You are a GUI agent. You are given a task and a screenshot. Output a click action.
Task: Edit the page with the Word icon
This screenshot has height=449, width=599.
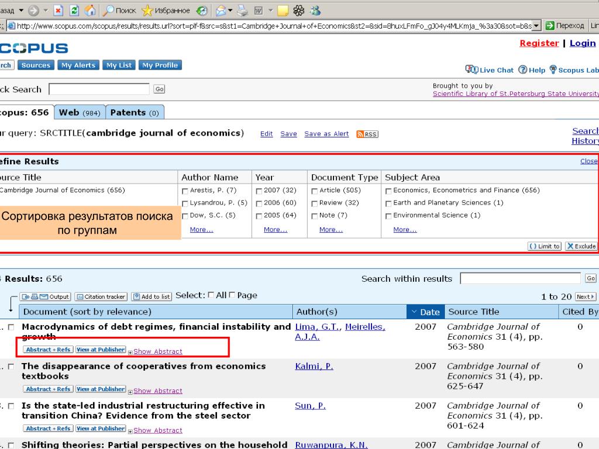tap(259, 11)
